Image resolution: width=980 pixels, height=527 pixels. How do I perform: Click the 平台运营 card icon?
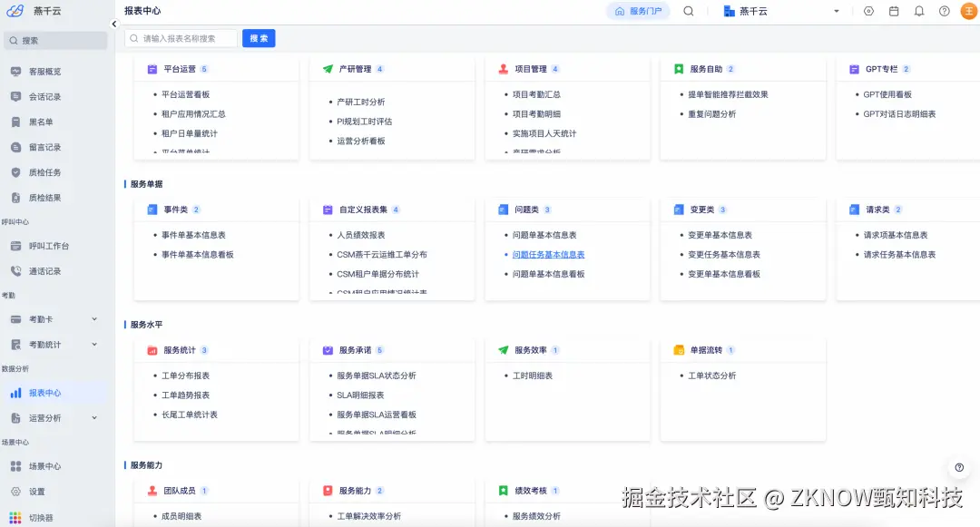coord(152,69)
